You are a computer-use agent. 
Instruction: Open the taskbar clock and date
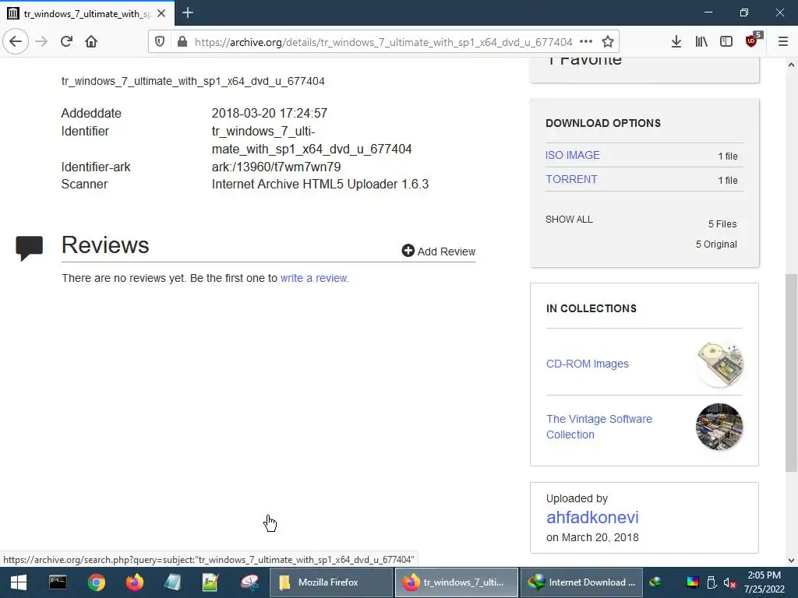tap(764, 582)
